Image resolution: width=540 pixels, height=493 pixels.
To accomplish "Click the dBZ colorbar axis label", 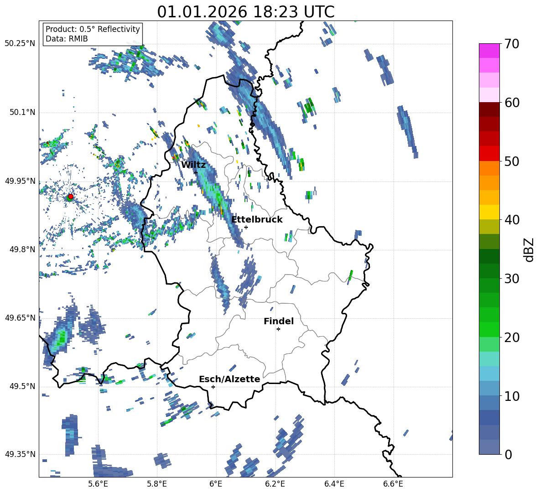I will [529, 249].
